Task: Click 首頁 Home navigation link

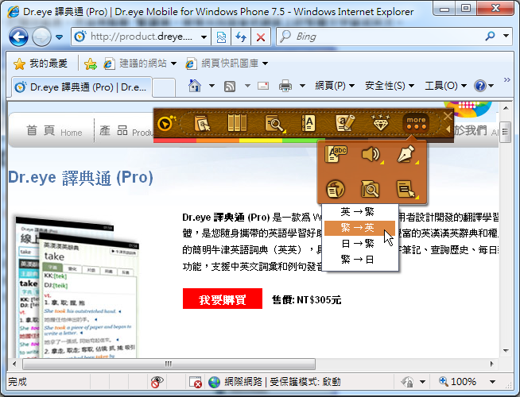Action: pyautogui.click(x=54, y=131)
